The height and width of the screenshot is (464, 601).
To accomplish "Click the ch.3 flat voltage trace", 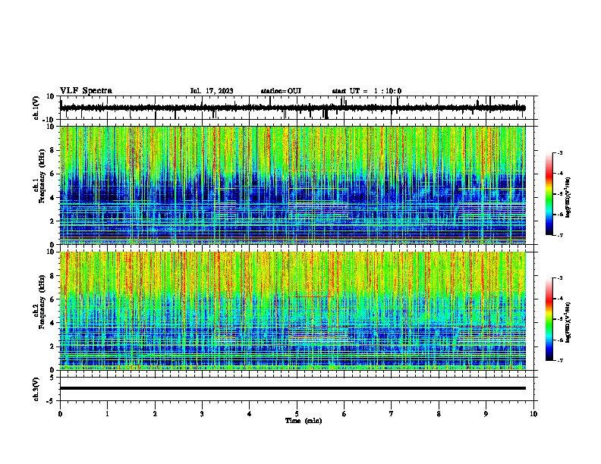I will (292, 388).
